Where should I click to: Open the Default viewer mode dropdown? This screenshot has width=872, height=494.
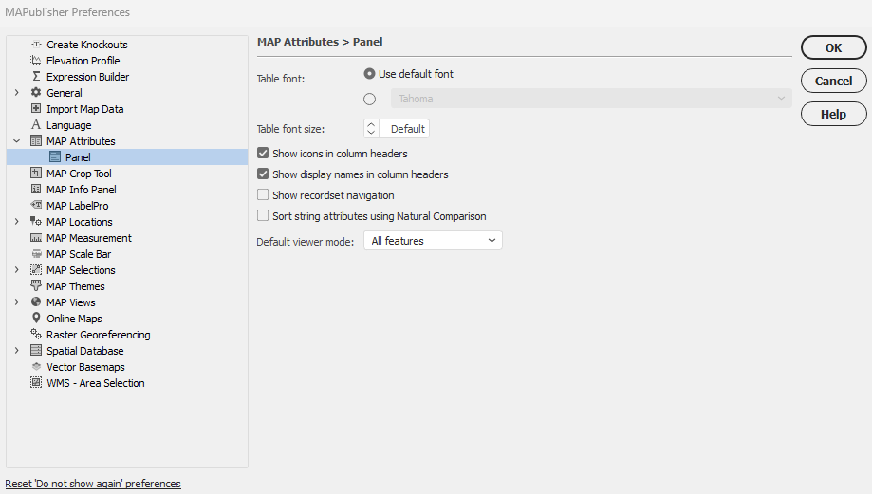point(434,241)
